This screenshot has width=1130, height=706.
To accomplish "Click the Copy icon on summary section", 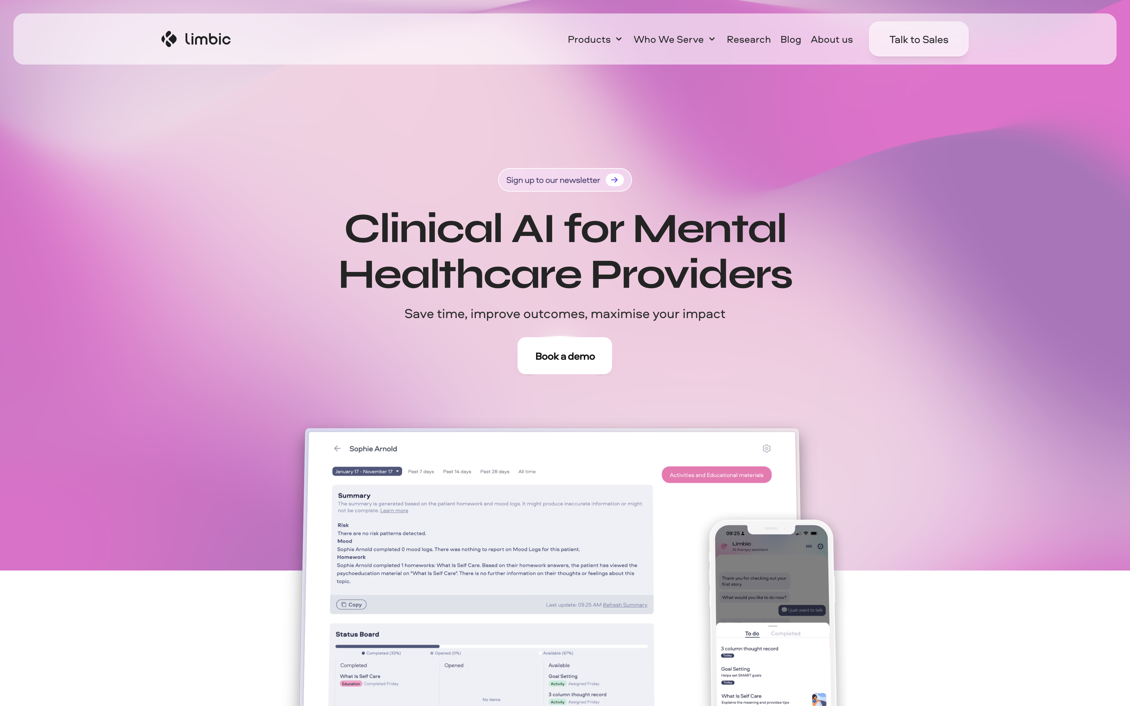I will point(351,604).
